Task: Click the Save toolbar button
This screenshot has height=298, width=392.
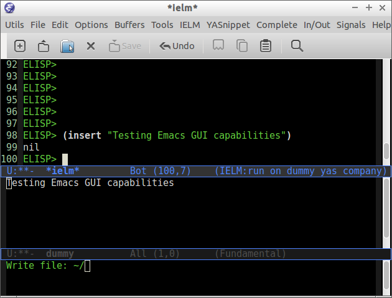Action: 125,46
